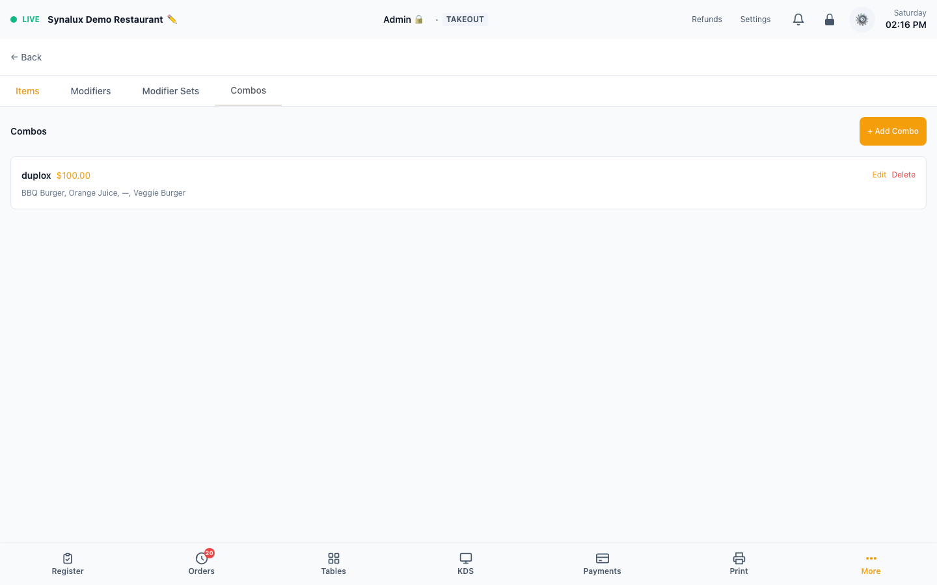Switch to the Modifiers tab
Image resolution: width=937 pixels, height=585 pixels.
(91, 91)
